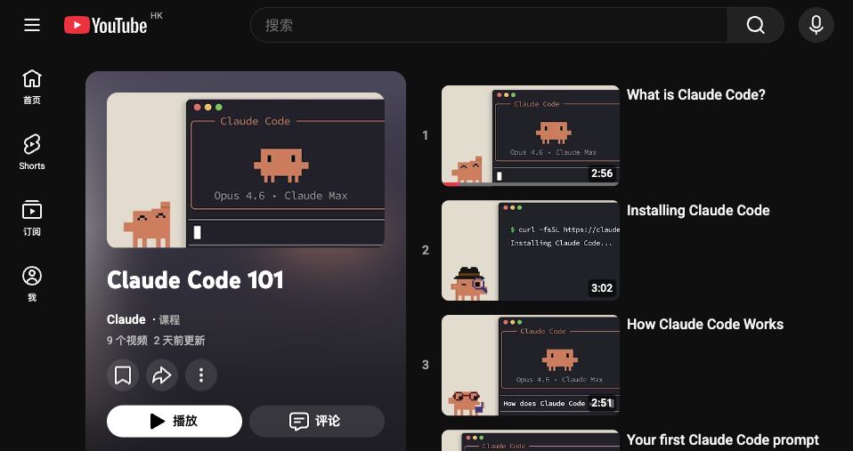The image size is (853, 451).
Task: Focus the 搜索 search field
Action: pyautogui.click(x=489, y=25)
